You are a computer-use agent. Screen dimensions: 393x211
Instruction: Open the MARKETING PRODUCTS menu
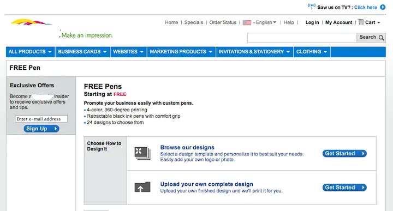(181, 52)
